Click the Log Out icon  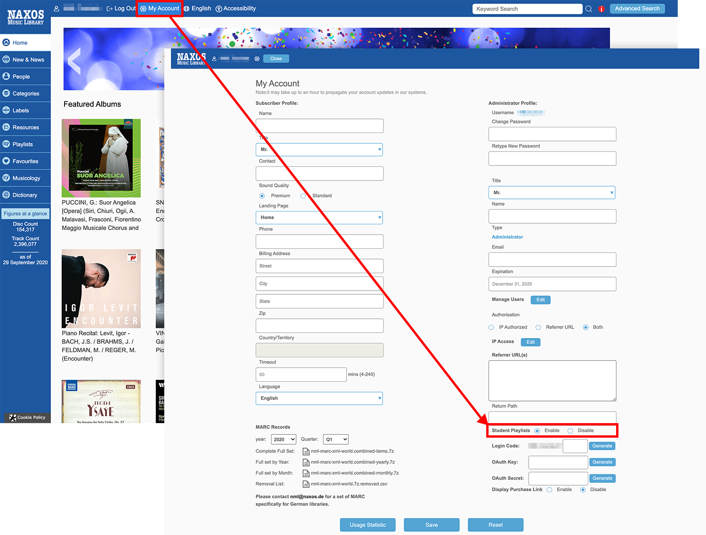[x=110, y=9]
